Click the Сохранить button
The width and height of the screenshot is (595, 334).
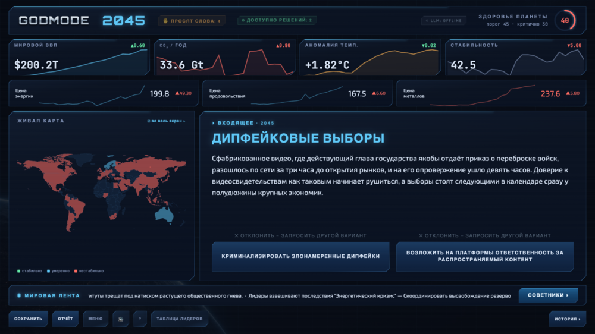click(x=29, y=319)
